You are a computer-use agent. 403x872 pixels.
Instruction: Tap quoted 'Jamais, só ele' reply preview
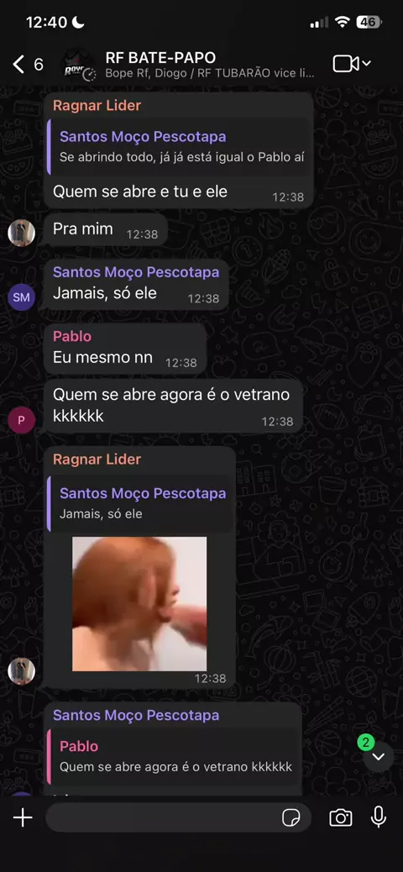click(x=139, y=504)
